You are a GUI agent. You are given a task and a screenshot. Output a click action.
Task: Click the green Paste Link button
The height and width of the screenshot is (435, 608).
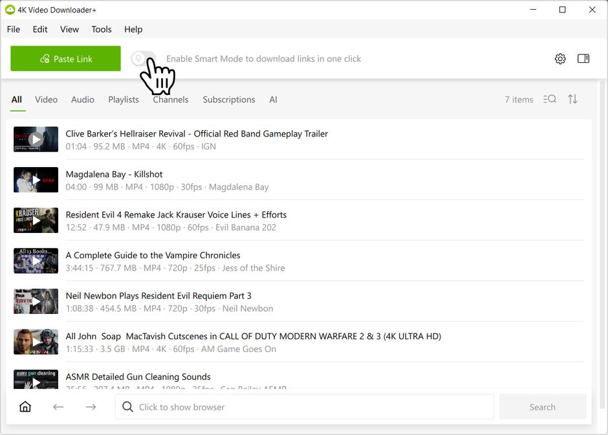[x=65, y=59]
